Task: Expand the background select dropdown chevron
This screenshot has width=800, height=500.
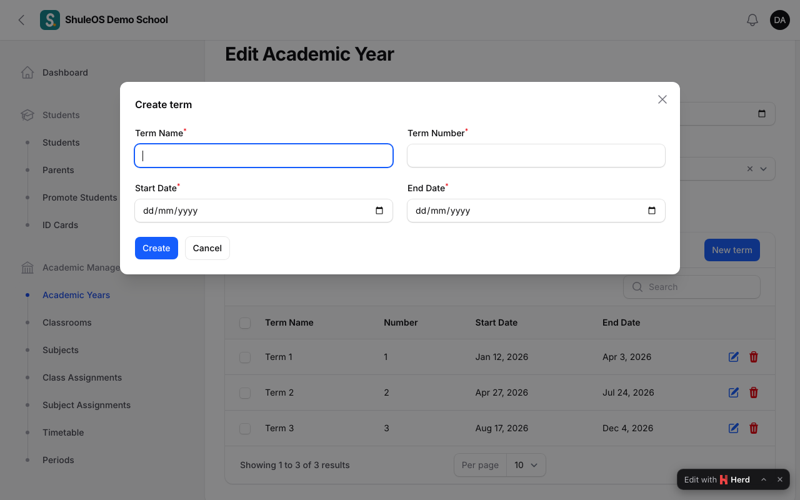Action: coord(763,169)
